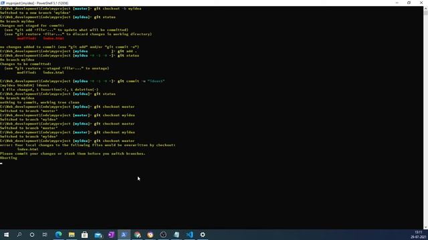Open the notepad-style icon beside VS Code
Screen dimensions: 428x240
pos(177,235)
